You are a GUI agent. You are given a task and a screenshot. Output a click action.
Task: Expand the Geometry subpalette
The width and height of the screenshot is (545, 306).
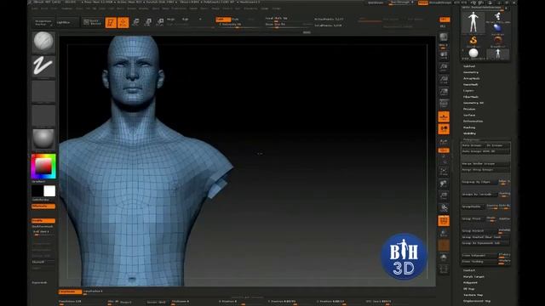(x=471, y=72)
